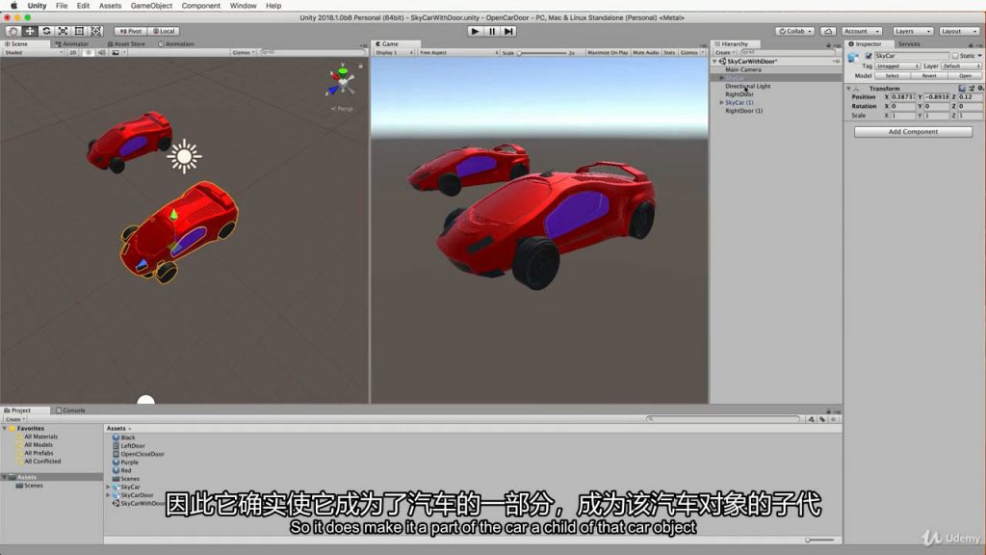Click the Add Component button
Image resolution: width=986 pixels, height=555 pixels.
913,131
